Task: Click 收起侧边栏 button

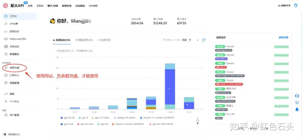Action: 12,134
